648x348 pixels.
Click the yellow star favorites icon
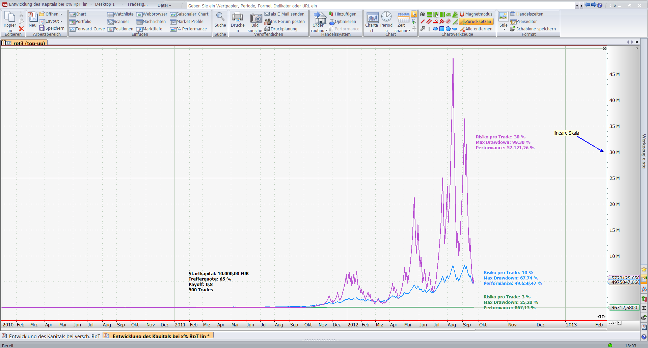(644, 269)
